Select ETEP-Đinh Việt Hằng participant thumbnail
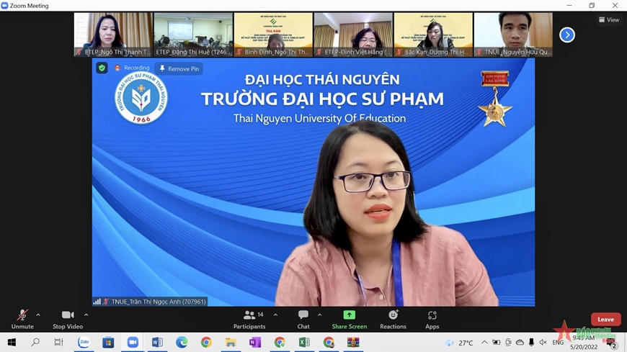 tap(353, 35)
